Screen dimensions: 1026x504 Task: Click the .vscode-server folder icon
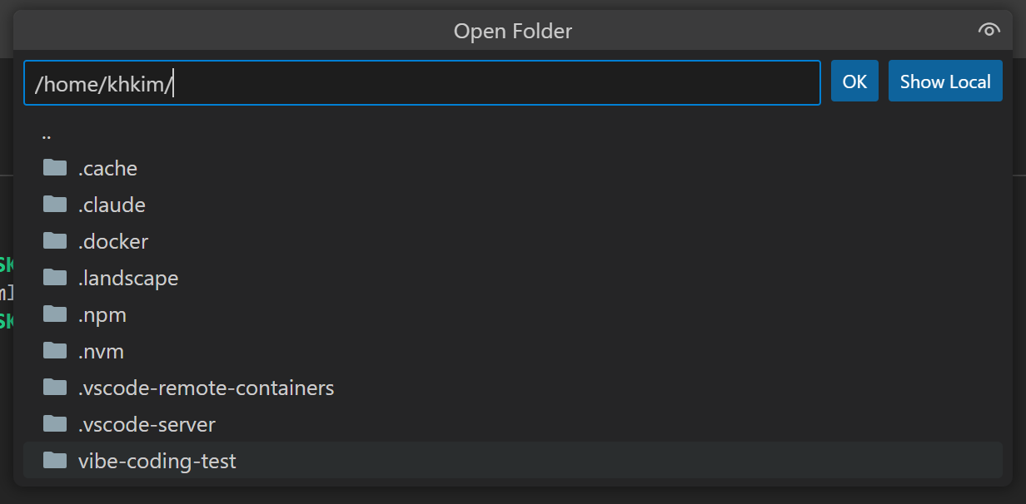click(x=55, y=424)
